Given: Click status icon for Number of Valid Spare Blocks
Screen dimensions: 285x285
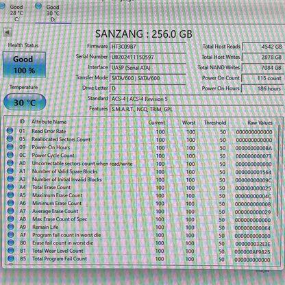Looking at the screenshot, I should coord(10,171).
